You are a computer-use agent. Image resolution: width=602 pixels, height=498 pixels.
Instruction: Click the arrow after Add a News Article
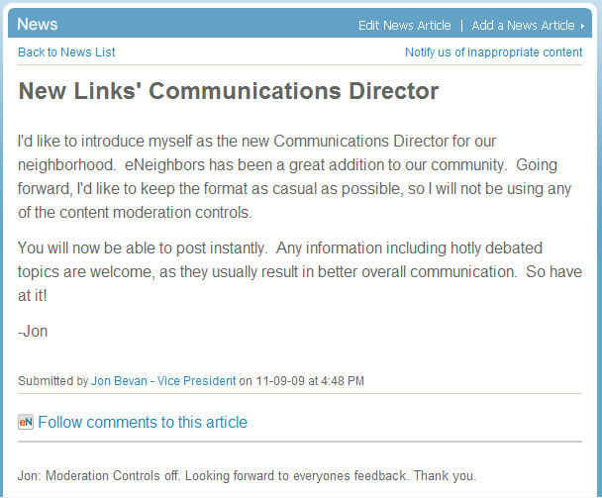coord(582,26)
